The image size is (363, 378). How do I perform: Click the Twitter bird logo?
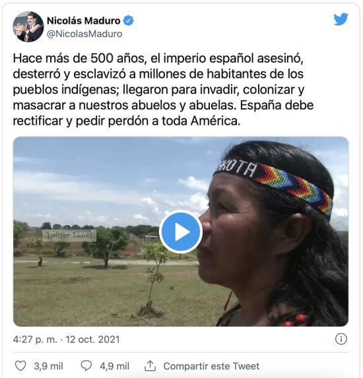click(341, 19)
